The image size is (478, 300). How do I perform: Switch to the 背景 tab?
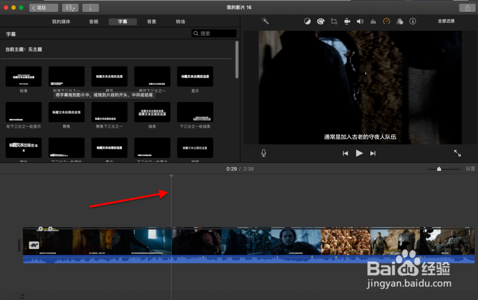tap(152, 21)
